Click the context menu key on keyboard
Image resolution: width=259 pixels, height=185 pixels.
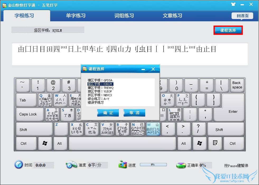(x=215, y=143)
